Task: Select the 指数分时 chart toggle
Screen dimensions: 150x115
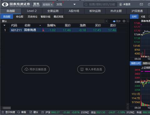Action: [136, 63]
